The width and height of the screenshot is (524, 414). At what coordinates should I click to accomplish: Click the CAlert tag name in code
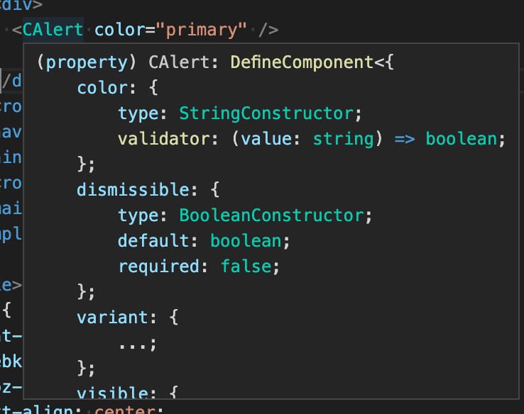tap(53, 30)
